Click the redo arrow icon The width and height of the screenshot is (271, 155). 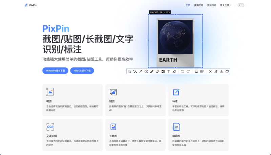(x=188, y=72)
